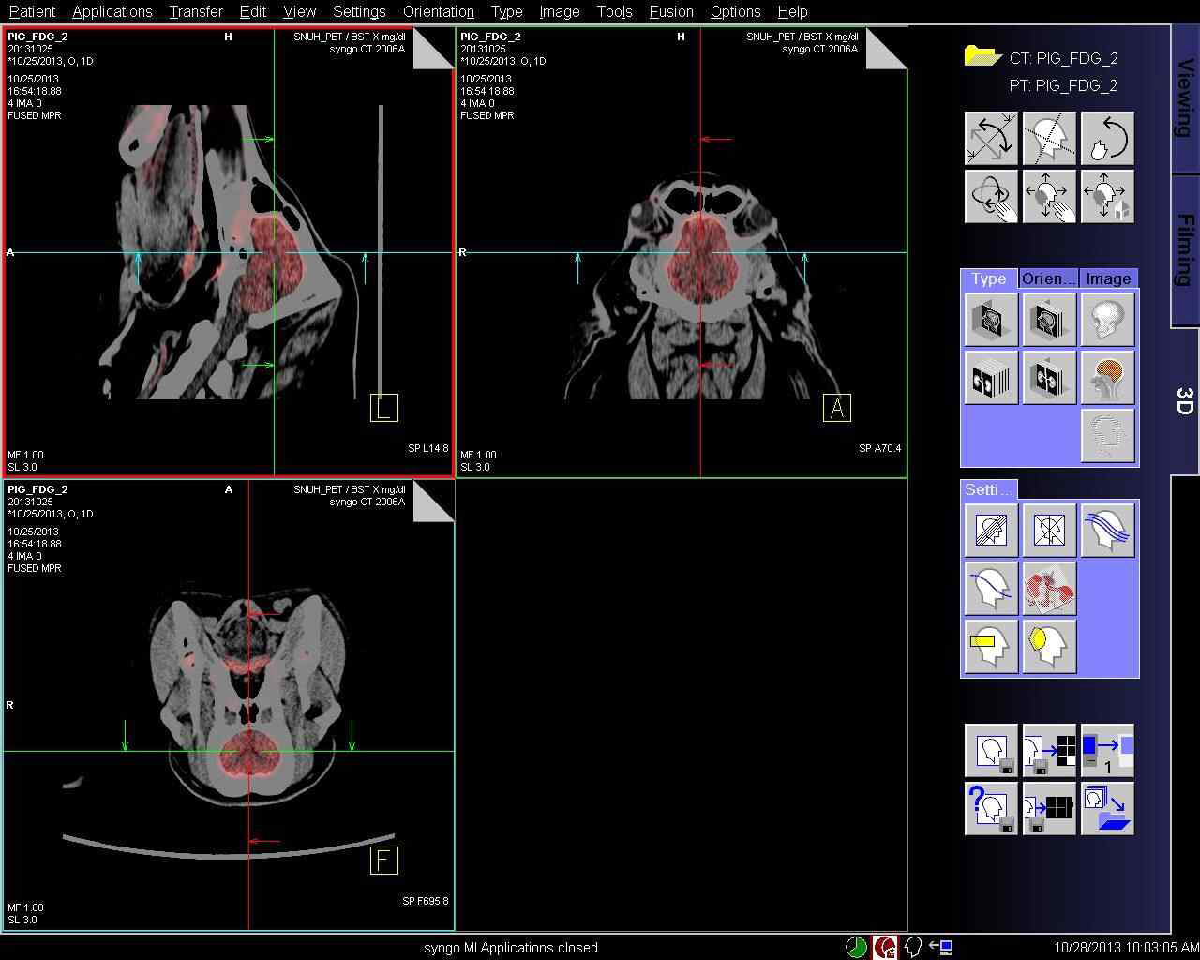Screen dimensions: 1200x960
Task: Select the kidney slab range icon
Action: click(x=1049, y=378)
